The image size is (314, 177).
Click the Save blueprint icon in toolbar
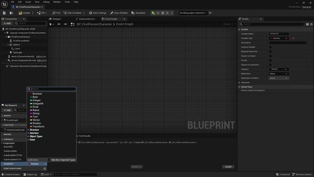[x=4, y=13]
